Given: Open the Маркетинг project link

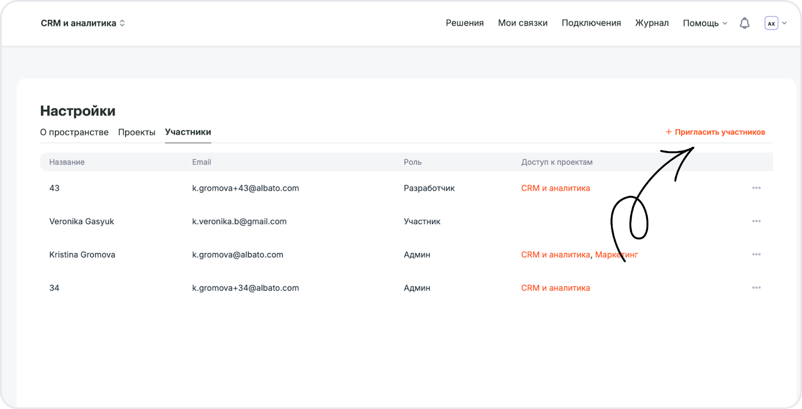Looking at the screenshot, I should [617, 255].
